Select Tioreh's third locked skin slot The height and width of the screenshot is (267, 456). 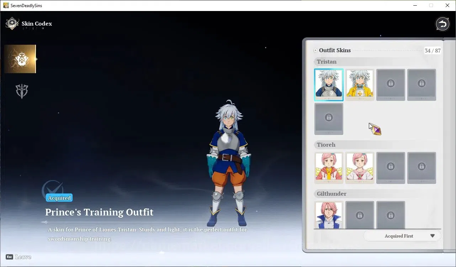click(391, 168)
